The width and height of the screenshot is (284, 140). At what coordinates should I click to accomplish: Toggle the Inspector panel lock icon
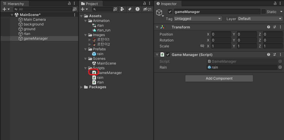click(275, 3)
